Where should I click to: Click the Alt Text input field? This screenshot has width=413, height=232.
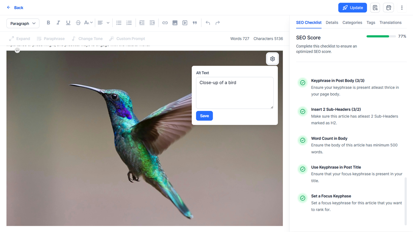tap(235, 93)
